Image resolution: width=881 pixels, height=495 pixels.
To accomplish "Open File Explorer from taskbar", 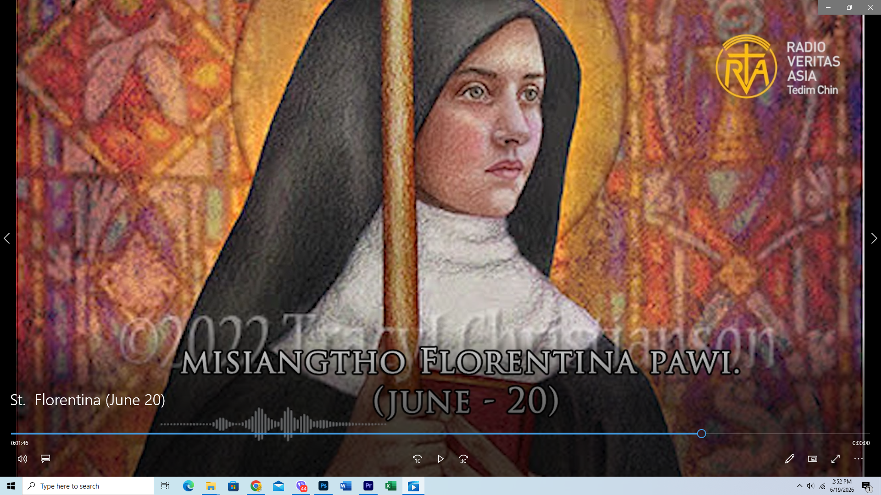I will [211, 486].
